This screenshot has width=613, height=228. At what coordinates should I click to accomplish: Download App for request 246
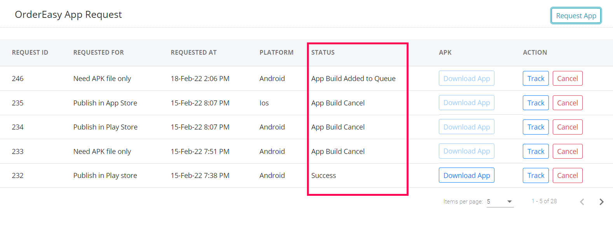coord(466,78)
